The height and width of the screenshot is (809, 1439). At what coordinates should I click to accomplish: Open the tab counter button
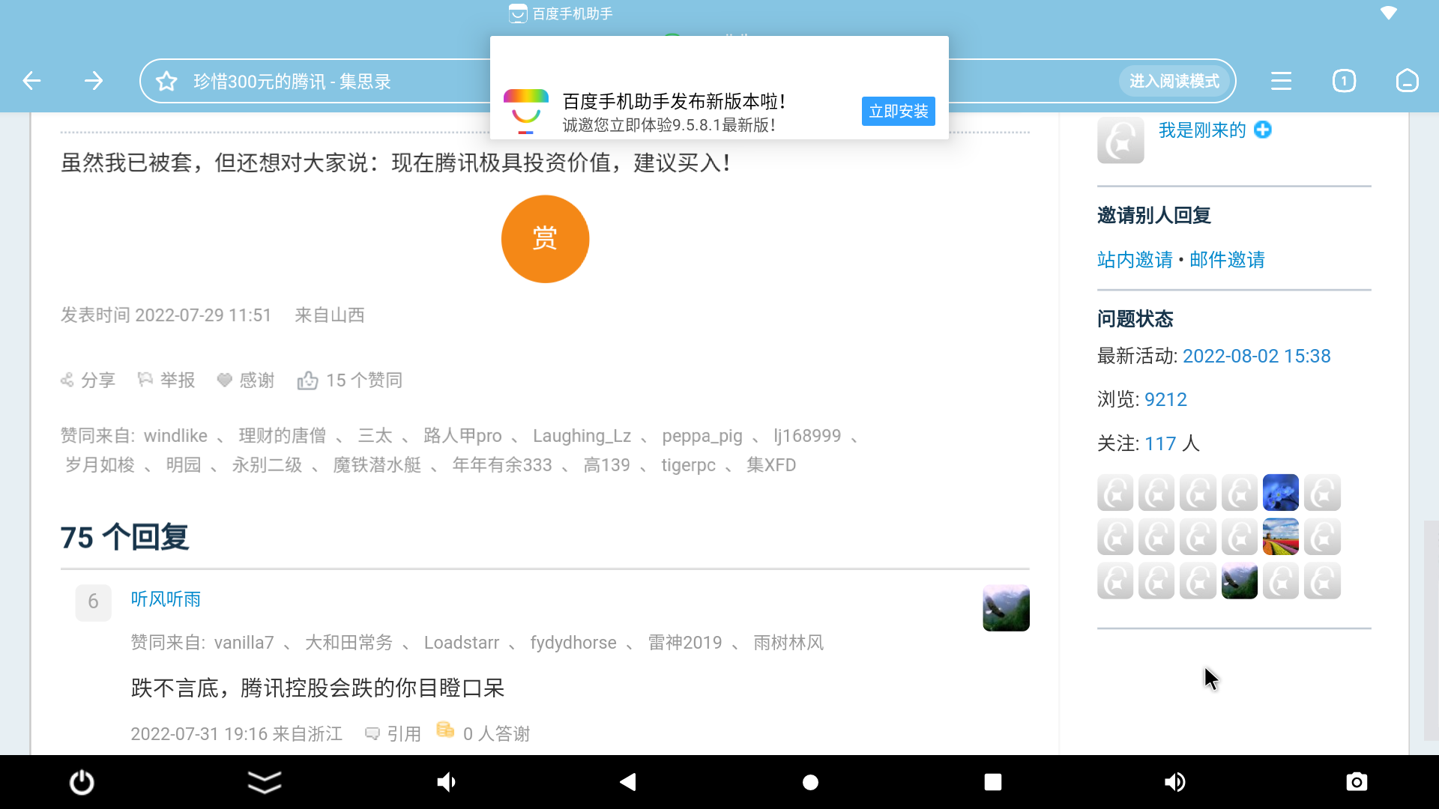1344,81
